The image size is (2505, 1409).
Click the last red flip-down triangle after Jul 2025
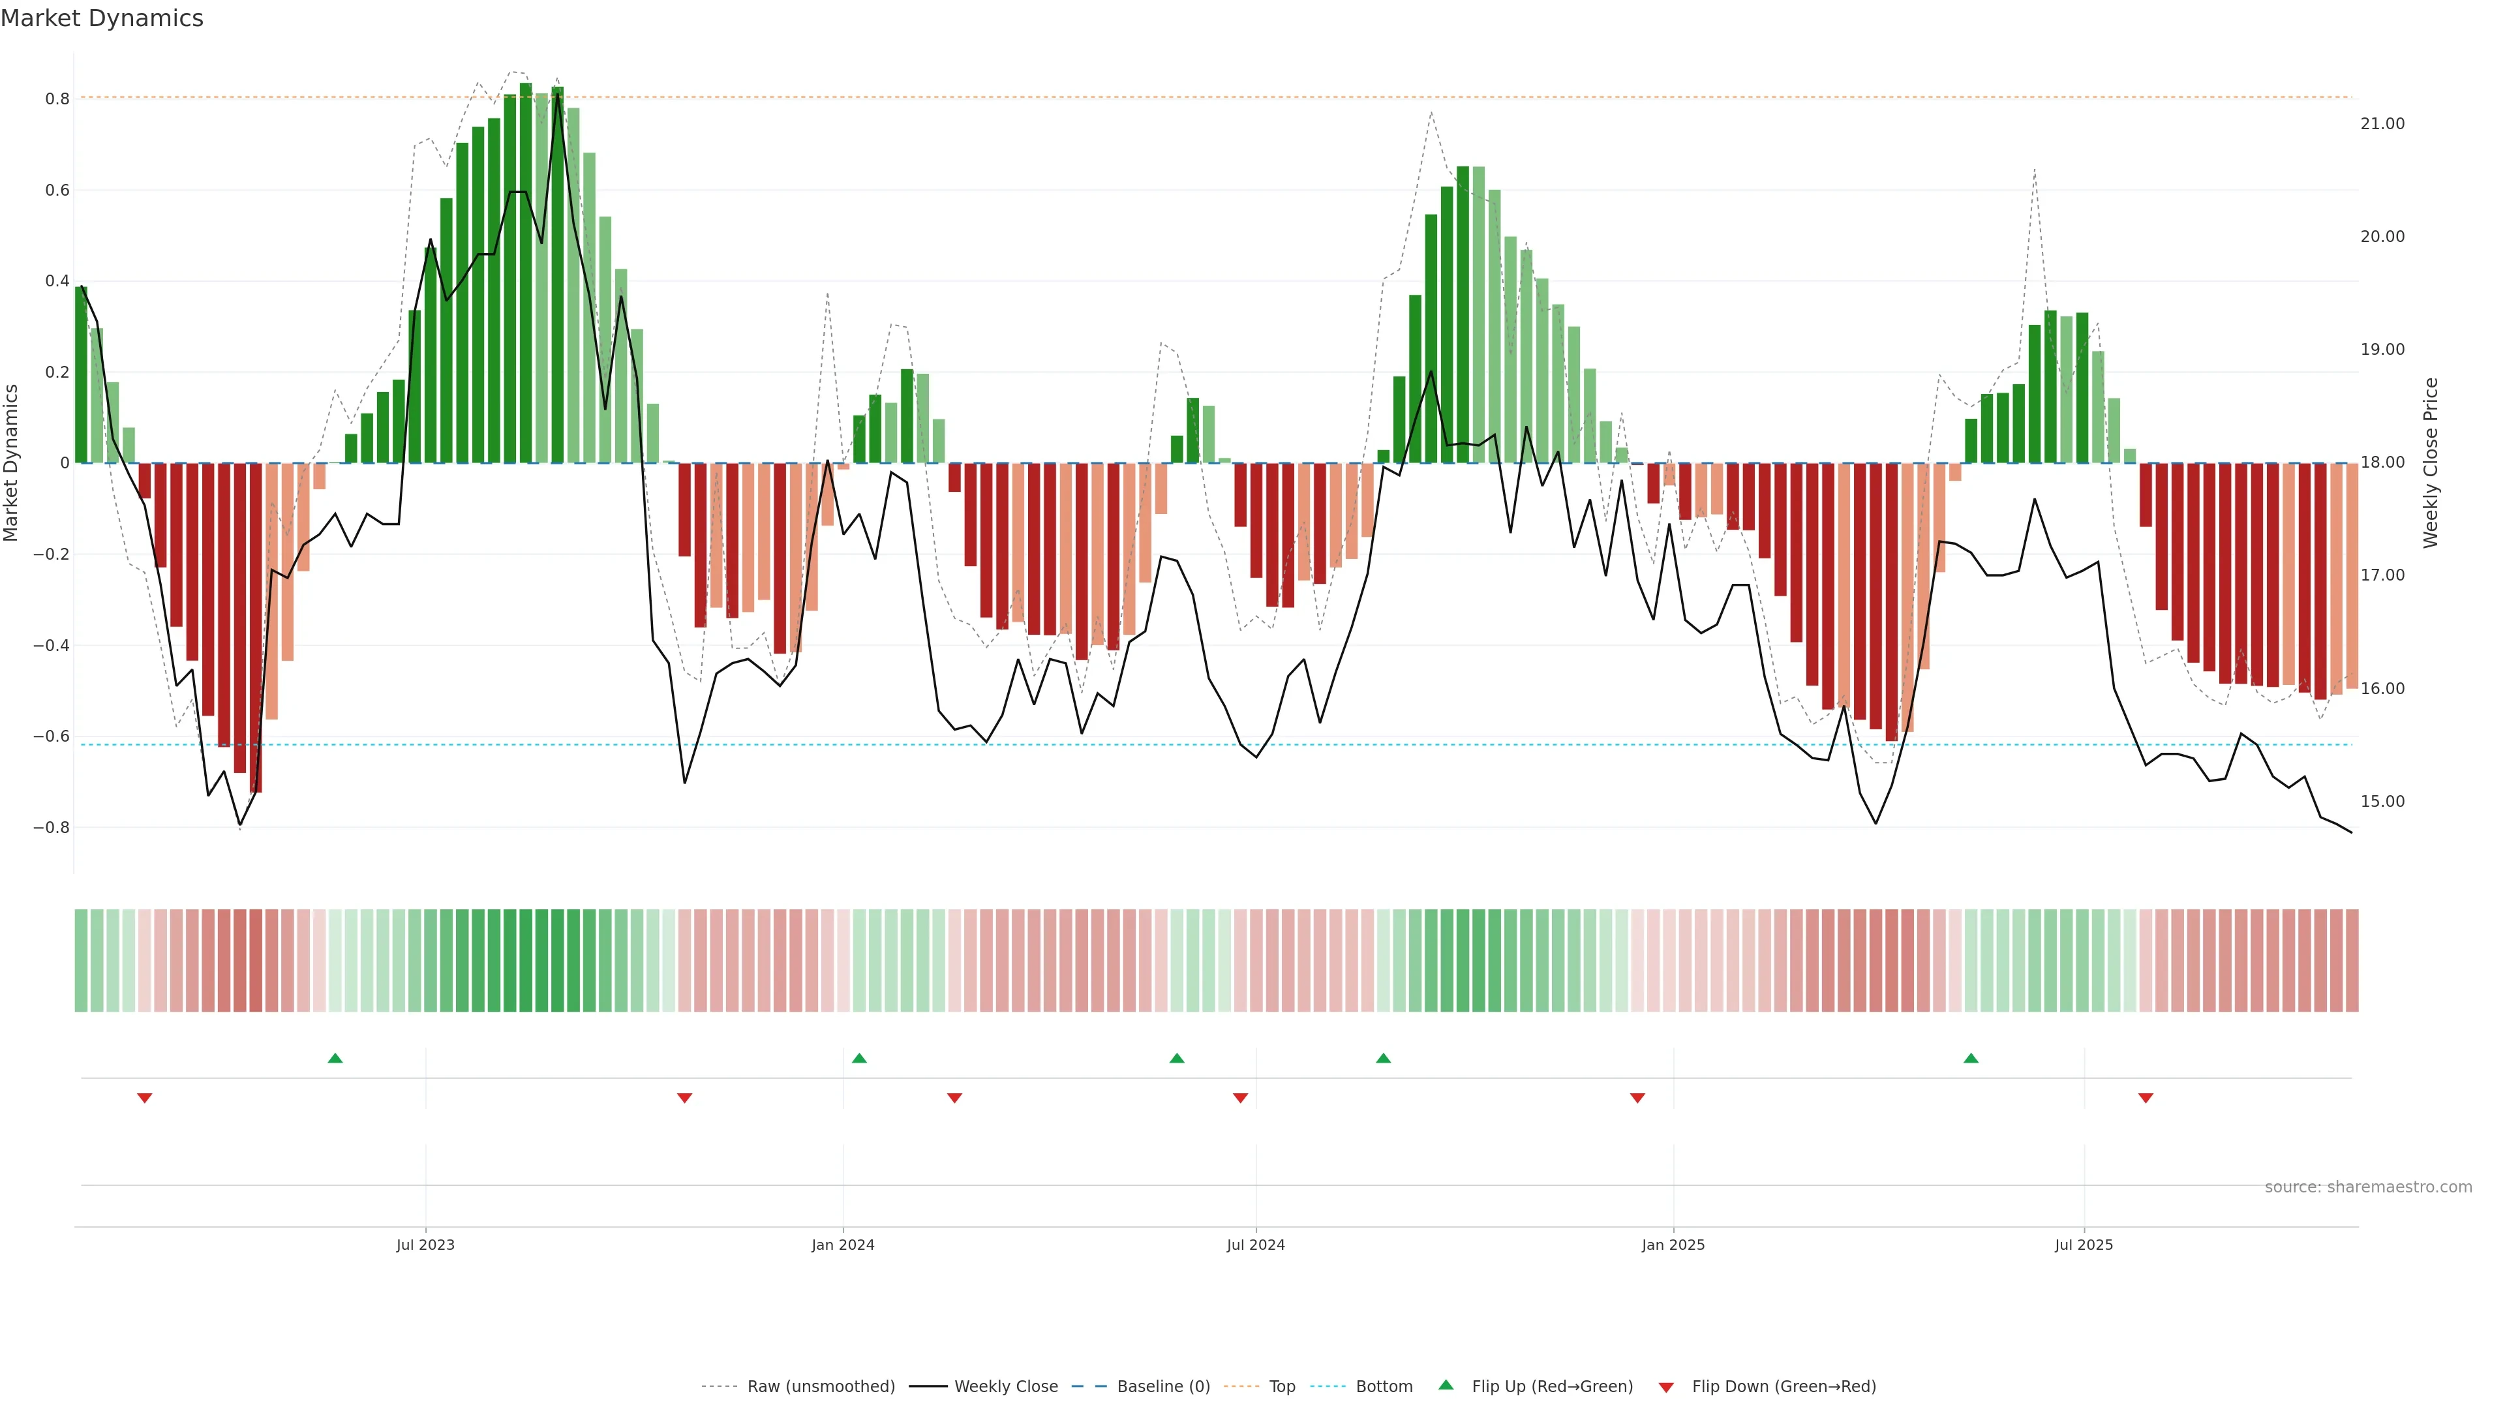point(2145,1098)
